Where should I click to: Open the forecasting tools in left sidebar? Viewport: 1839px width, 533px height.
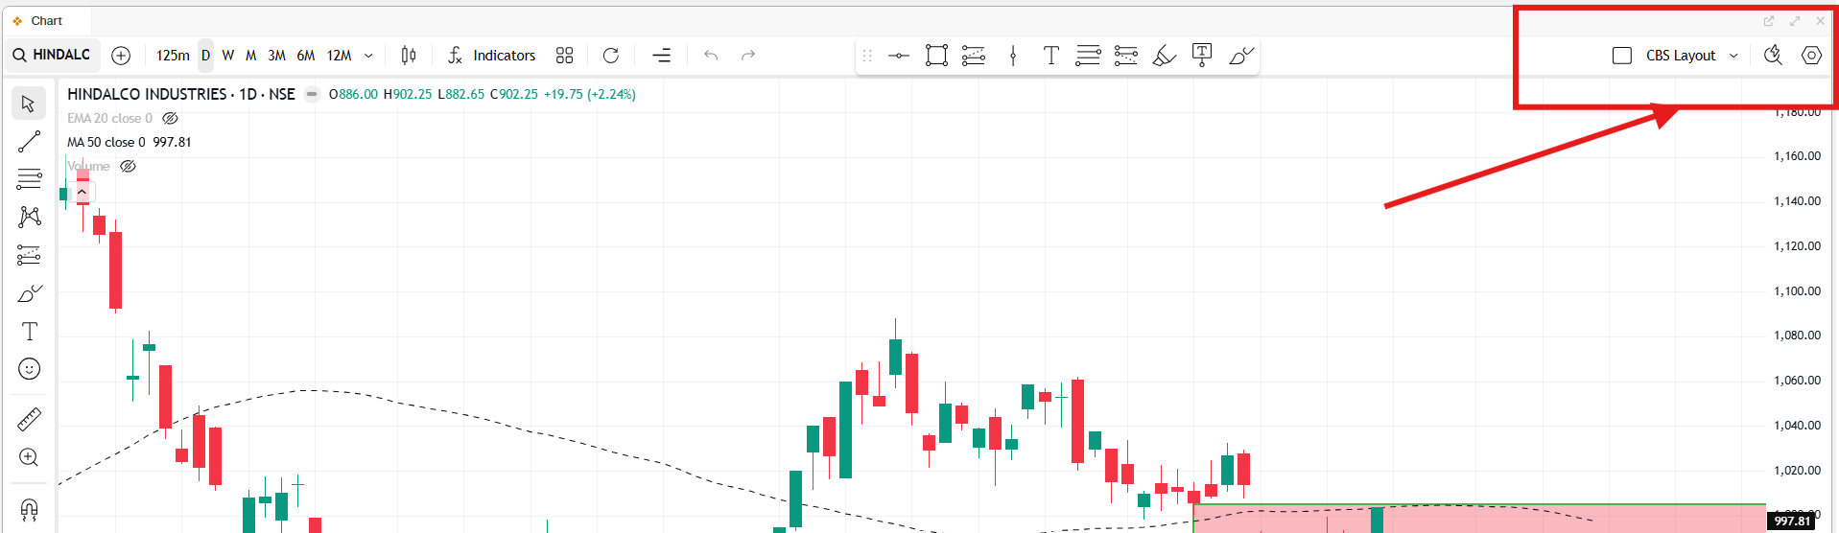(29, 255)
